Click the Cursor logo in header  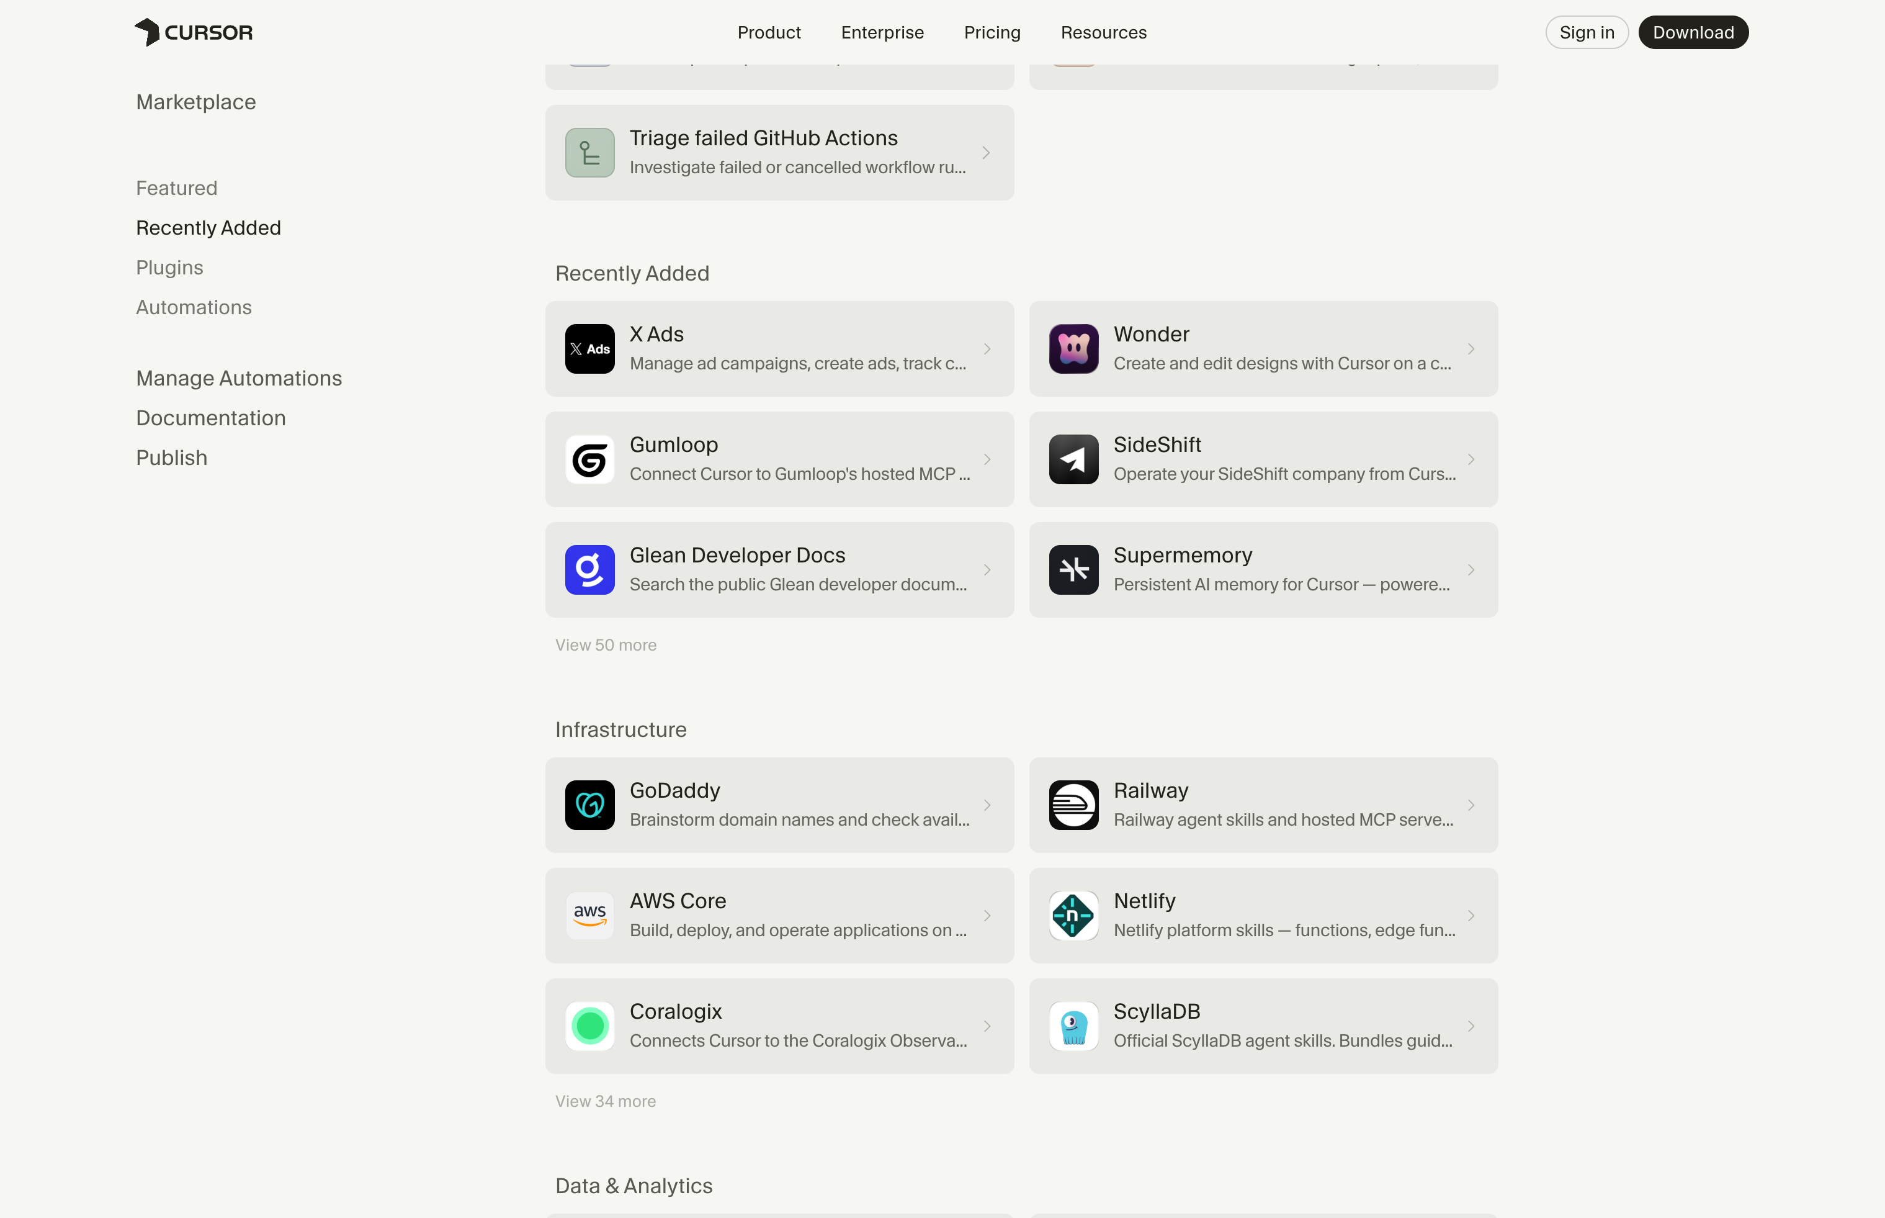pyautogui.click(x=194, y=32)
